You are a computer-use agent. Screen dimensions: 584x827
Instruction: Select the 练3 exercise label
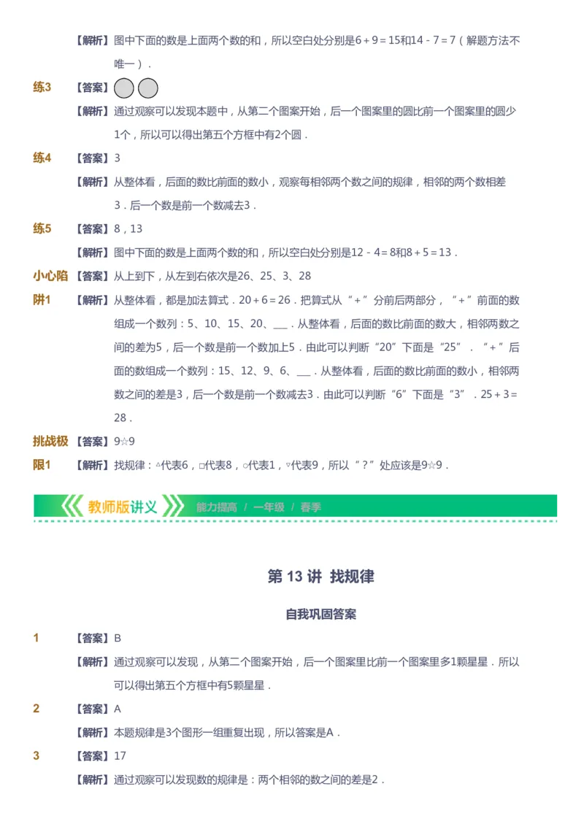[42, 88]
